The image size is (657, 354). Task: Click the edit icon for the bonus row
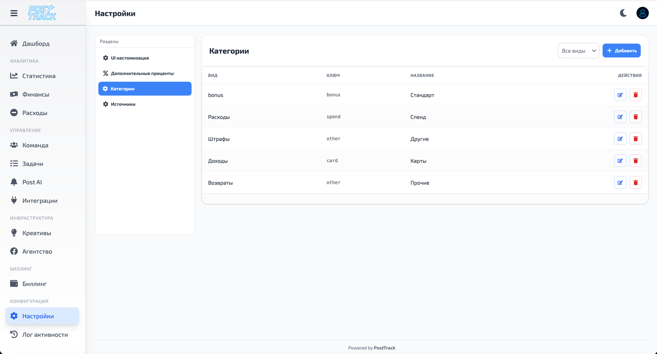pos(620,95)
